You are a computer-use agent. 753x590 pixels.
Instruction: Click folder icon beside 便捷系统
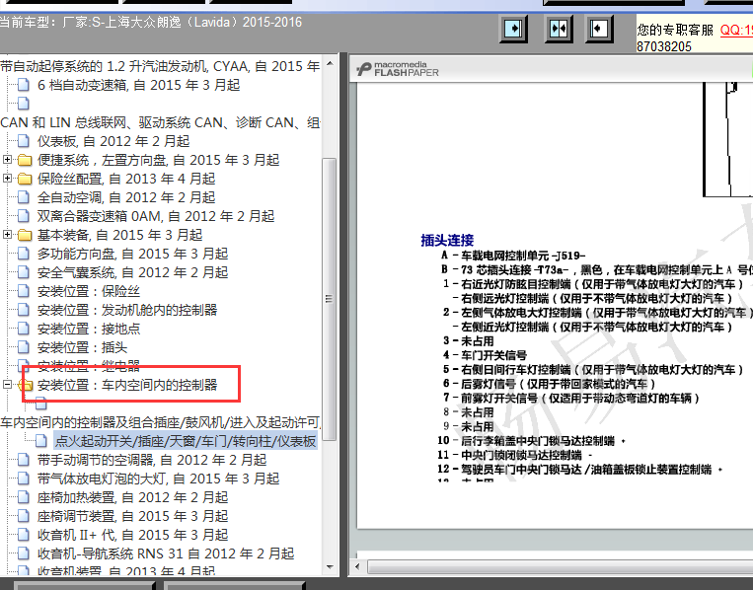(25, 160)
